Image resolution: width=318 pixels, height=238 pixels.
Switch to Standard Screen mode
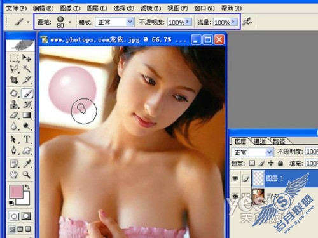[x=13, y=229]
